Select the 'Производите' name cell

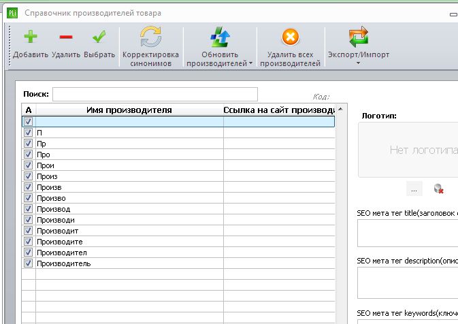(129, 242)
